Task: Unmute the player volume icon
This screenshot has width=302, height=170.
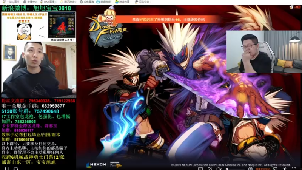Action: [x=219, y=169]
